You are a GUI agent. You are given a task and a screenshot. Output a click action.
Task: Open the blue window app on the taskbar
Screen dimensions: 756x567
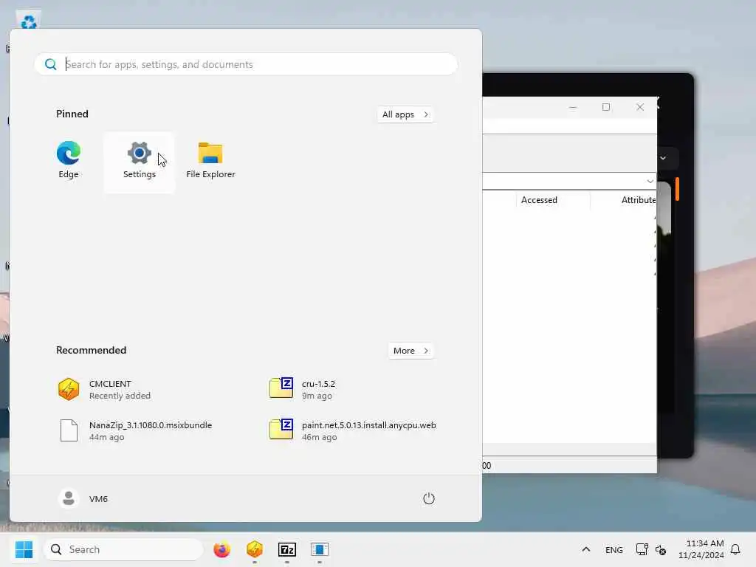pyautogui.click(x=319, y=549)
